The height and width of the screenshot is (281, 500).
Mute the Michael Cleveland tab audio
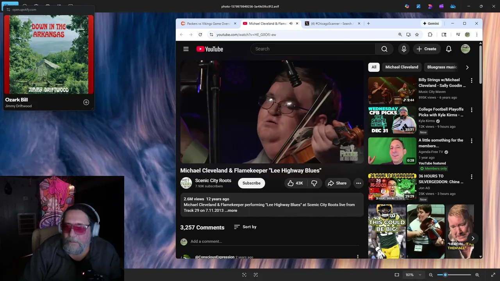[x=291, y=23]
